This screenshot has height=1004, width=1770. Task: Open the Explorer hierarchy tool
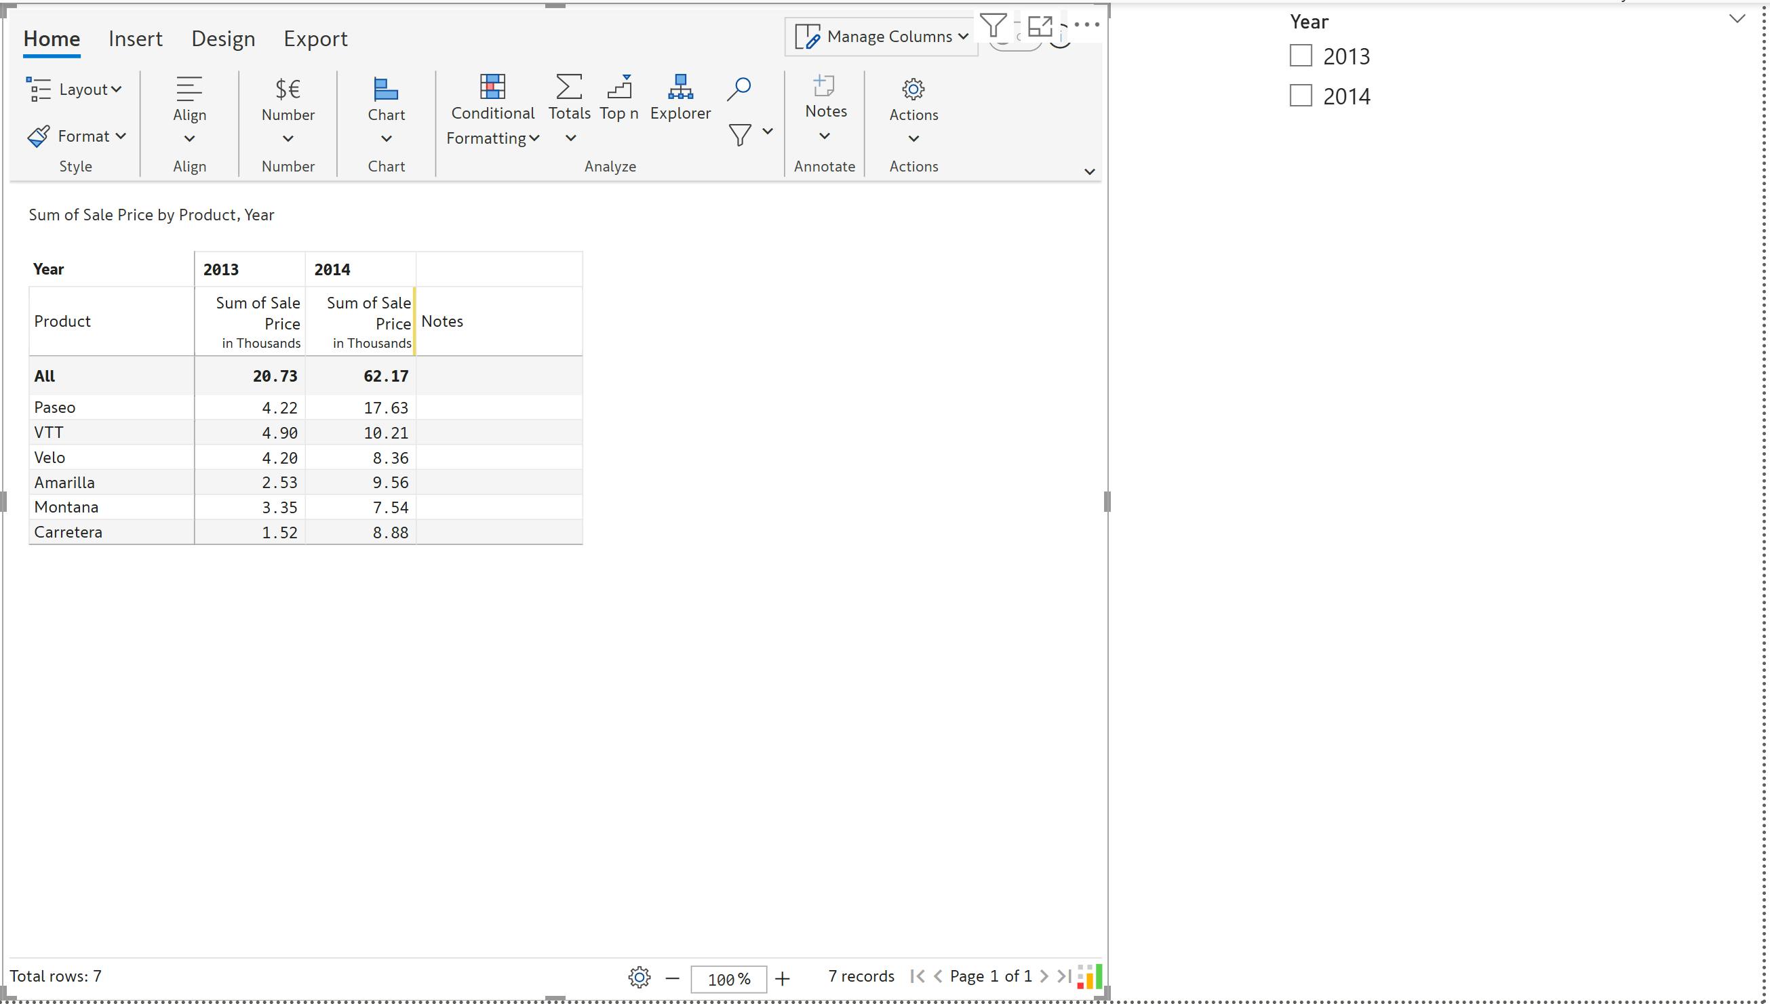click(680, 87)
